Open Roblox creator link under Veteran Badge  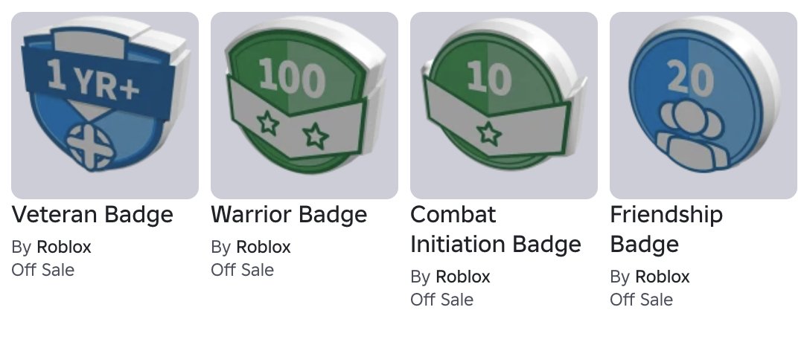[64, 247]
